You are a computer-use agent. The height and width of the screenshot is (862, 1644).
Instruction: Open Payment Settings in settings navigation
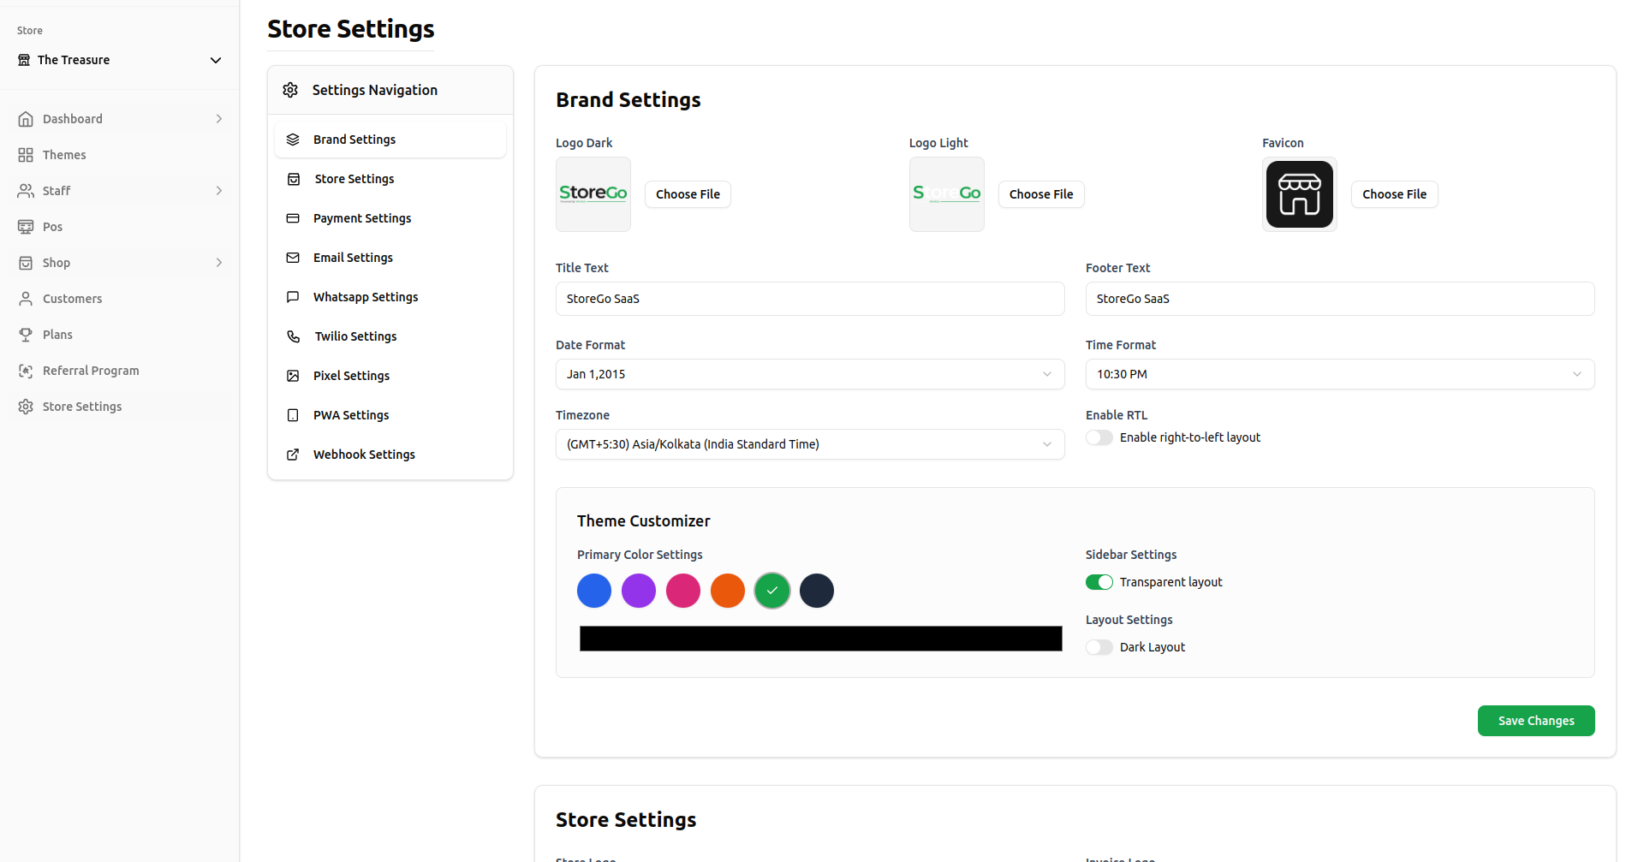point(361,218)
